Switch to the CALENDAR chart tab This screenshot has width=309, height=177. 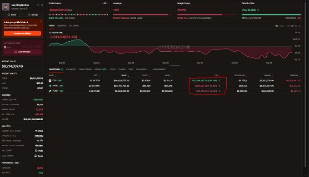tap(74, 26)
